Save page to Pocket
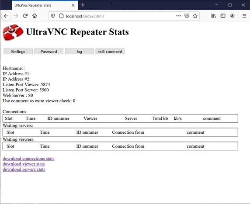 coord(187,16)
